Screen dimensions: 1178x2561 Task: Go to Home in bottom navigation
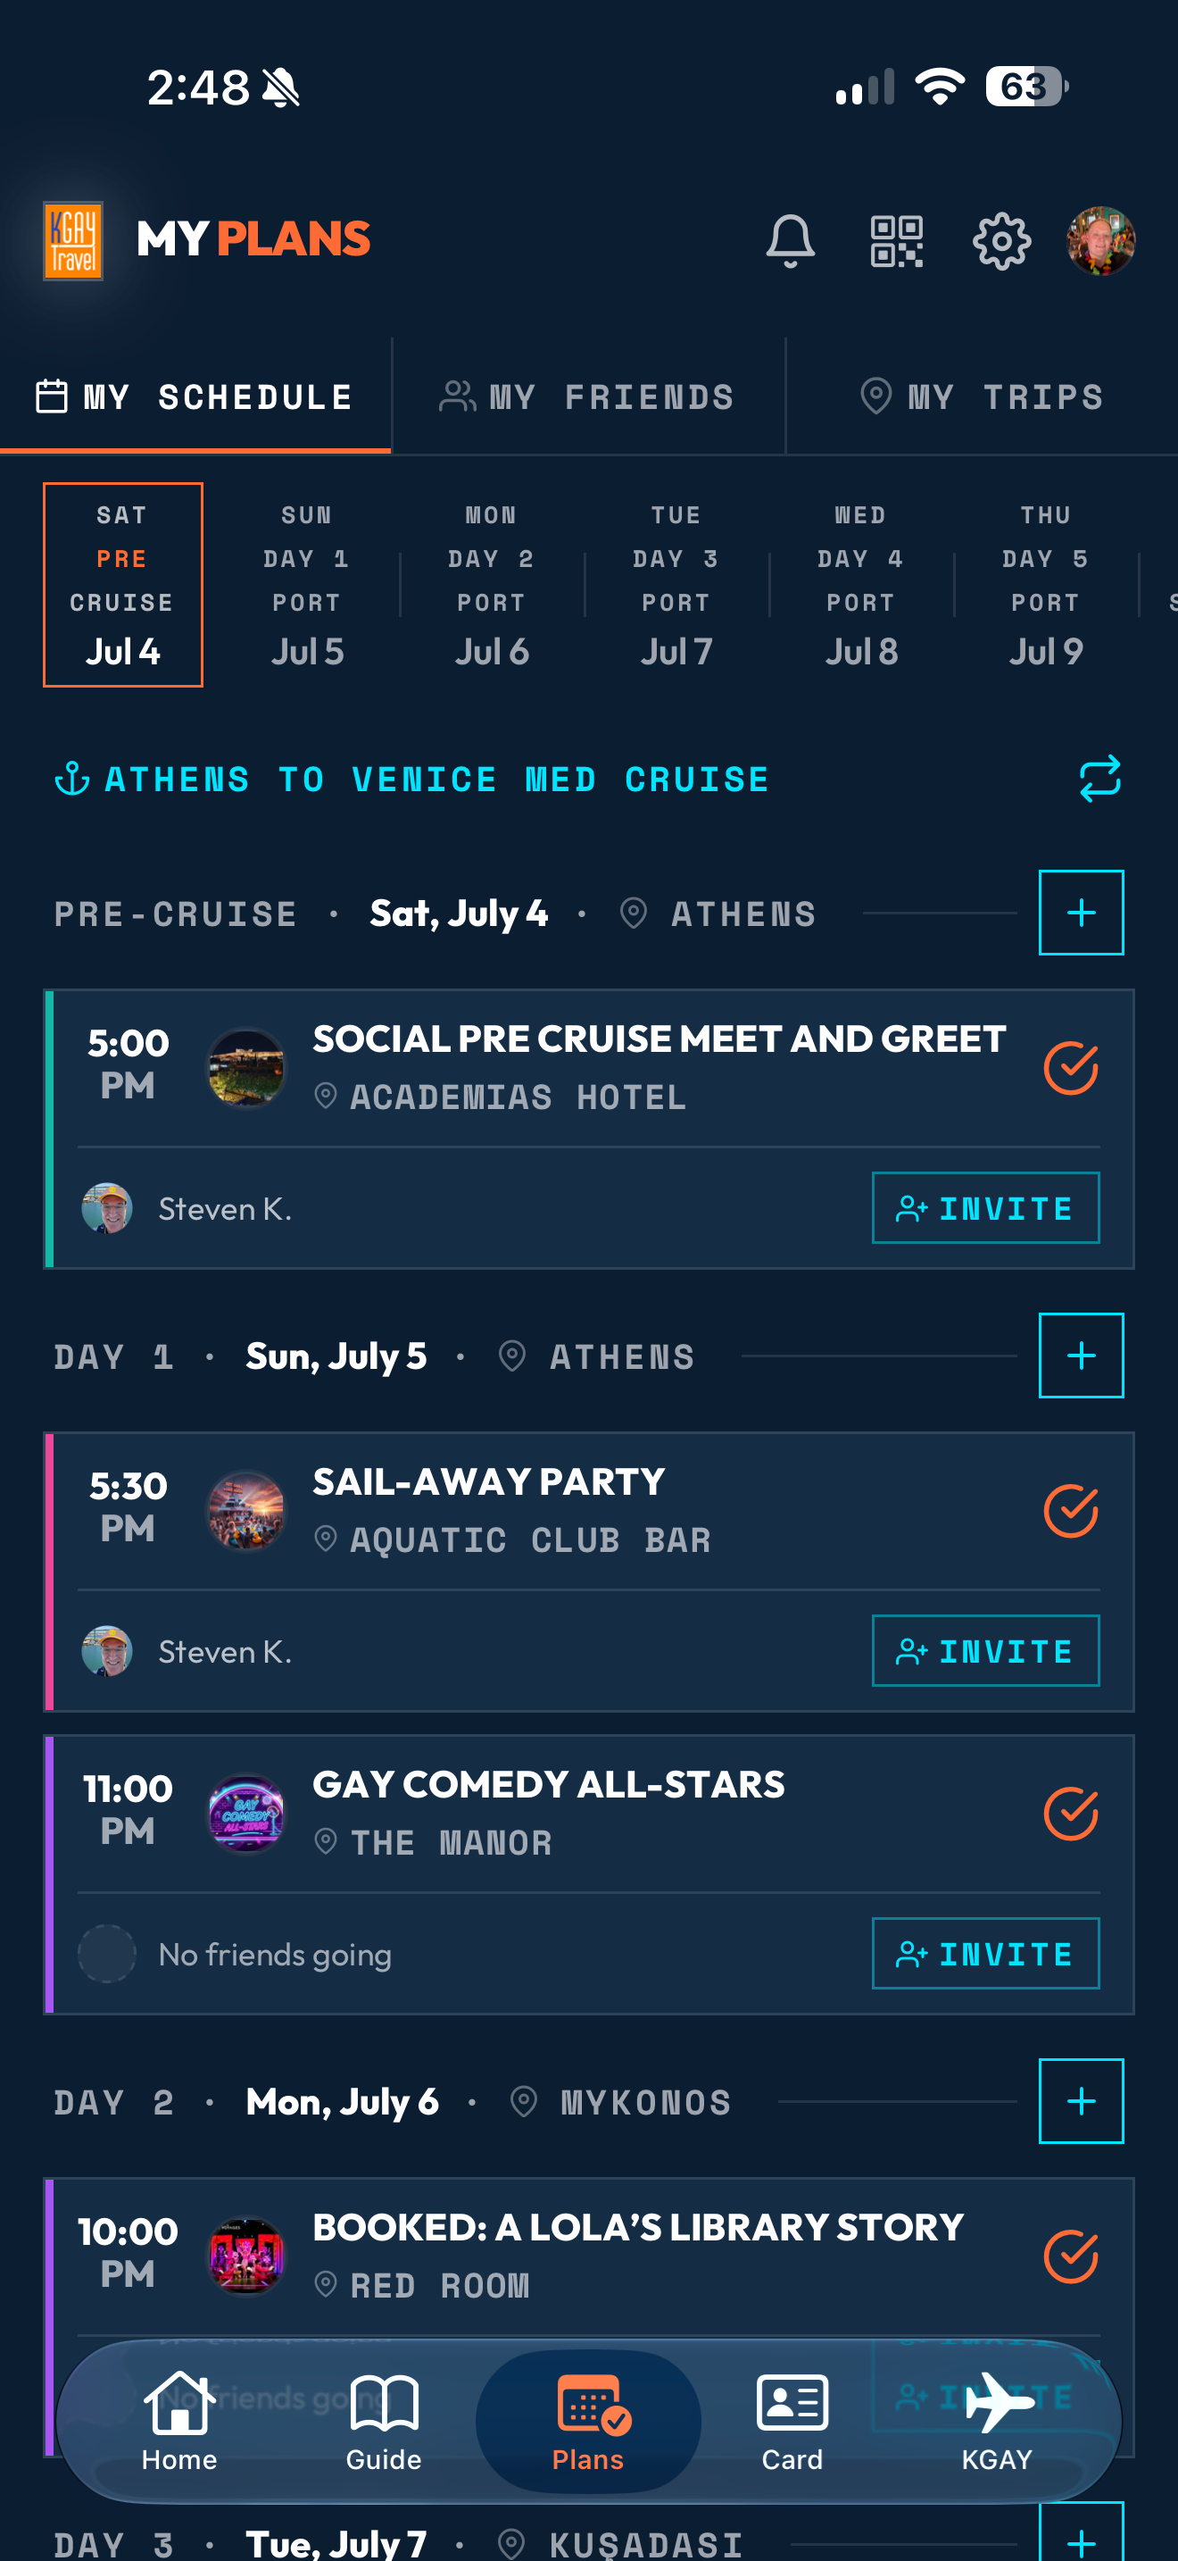pyautogui.click(x=178, y=2421)
